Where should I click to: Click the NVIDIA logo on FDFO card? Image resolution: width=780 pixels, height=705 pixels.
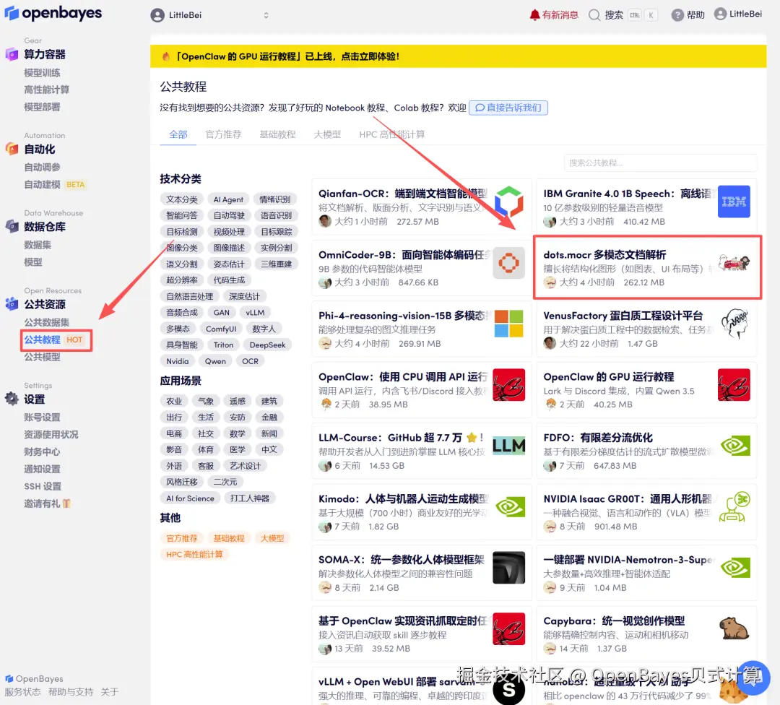[734, 445]
